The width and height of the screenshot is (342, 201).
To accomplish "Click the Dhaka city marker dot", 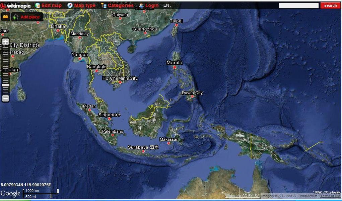I will [58, 30].
